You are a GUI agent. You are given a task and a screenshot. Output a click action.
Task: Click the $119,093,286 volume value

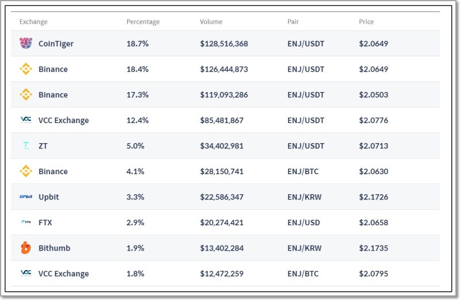(x=224, y=95)
